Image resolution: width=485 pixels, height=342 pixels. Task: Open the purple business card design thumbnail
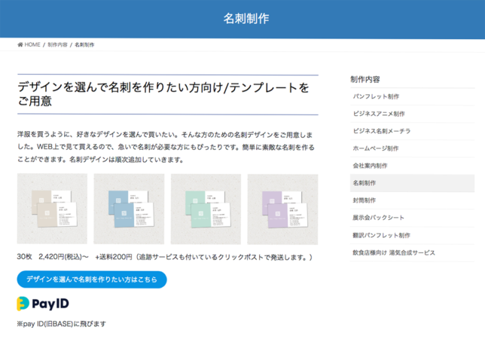pos(282,209)
